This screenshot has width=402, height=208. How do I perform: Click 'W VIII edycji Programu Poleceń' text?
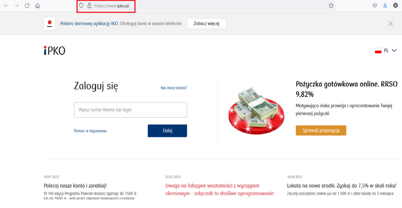90,196
